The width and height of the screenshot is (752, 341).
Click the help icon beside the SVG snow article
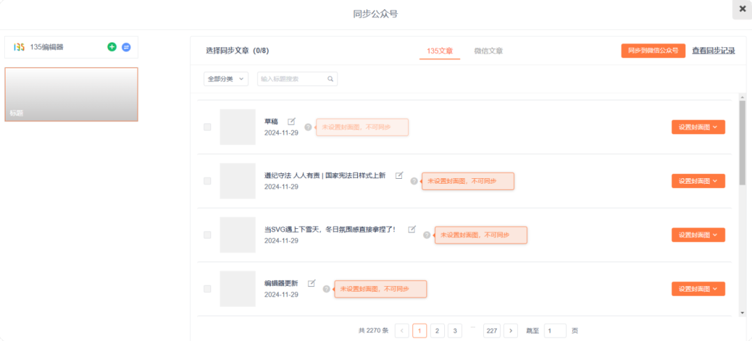tap(427, 235)
